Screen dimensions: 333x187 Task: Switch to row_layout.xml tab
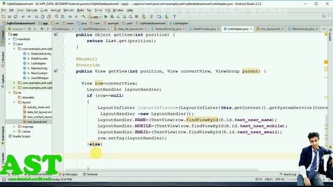click(x=270, y=29)
